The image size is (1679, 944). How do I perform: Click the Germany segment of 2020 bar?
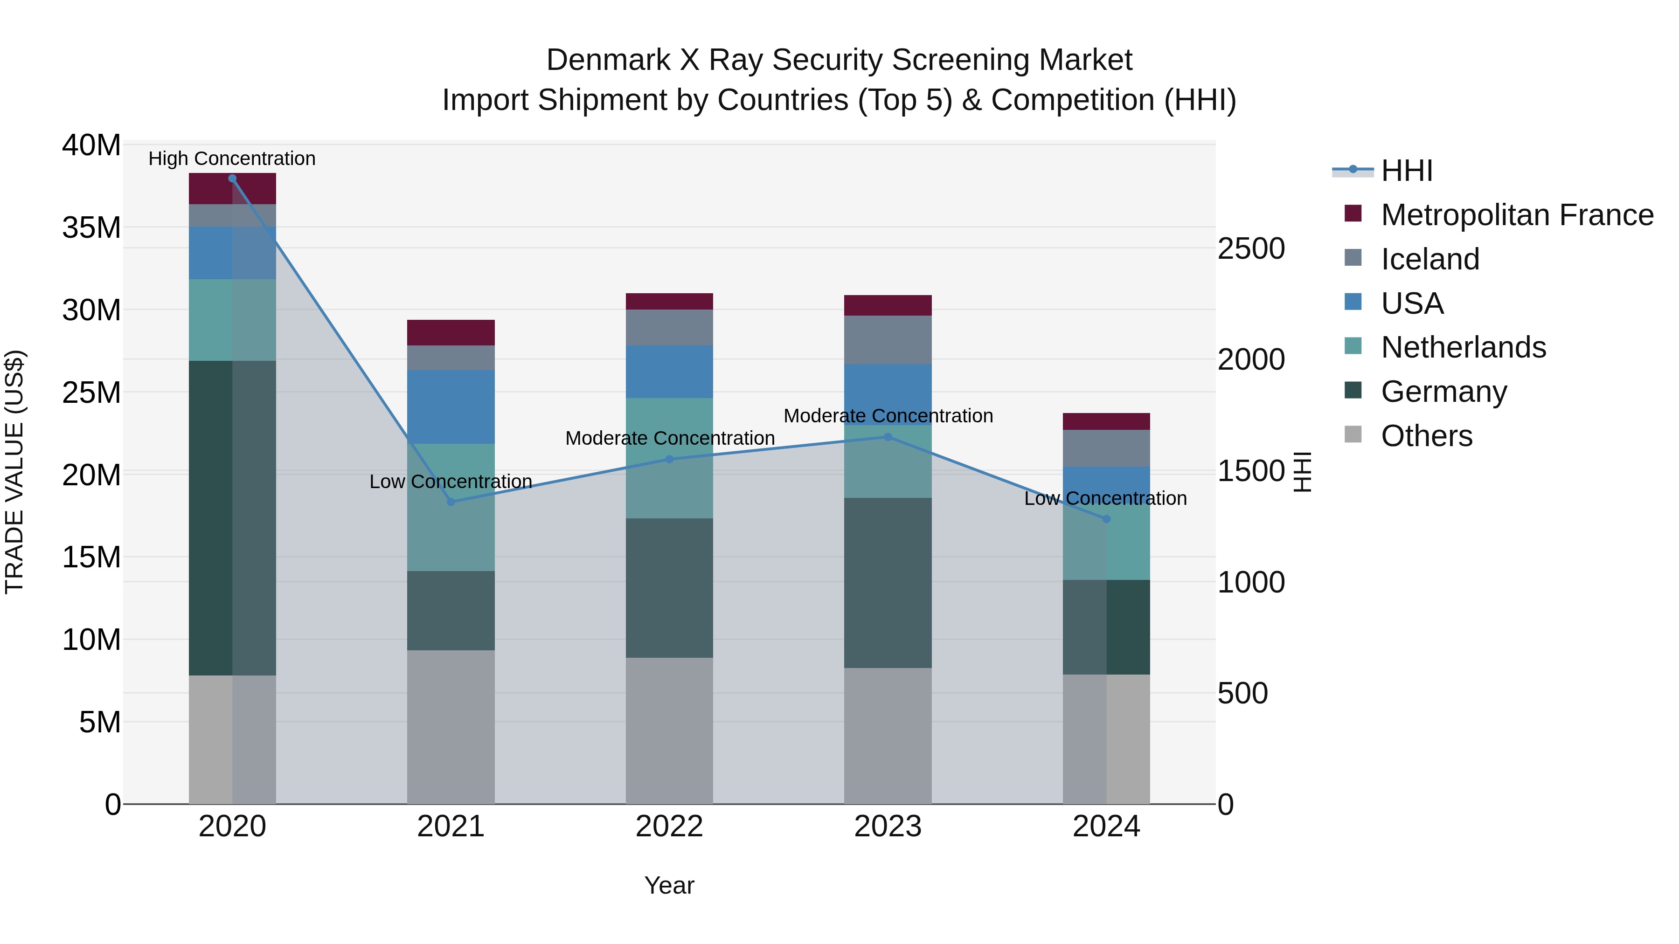tap(233, 518)
